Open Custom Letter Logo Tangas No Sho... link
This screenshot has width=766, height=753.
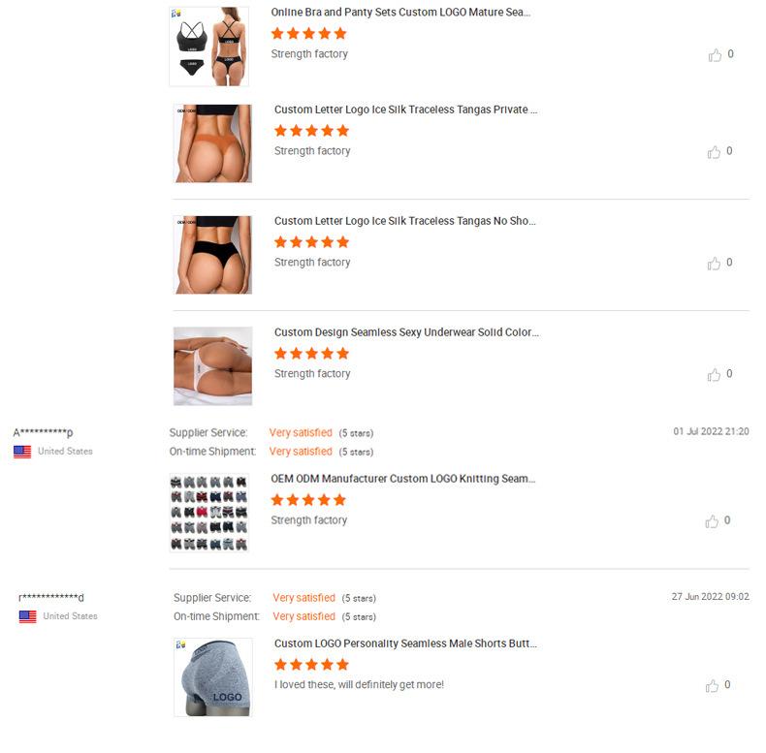pos(405,221)
